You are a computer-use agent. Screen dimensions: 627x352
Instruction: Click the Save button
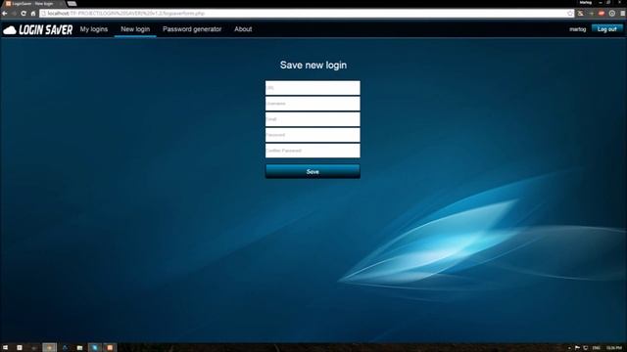(x=313, y=172)
